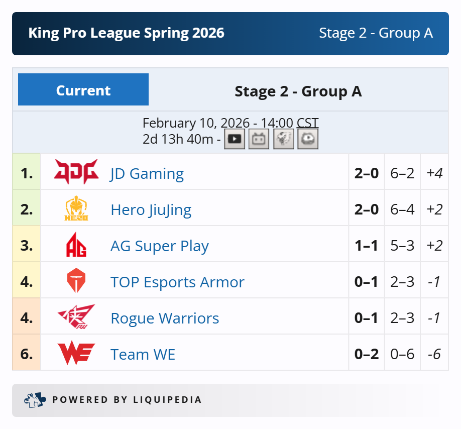
Task: Select the Current tab
Action: tap(83, 89)
